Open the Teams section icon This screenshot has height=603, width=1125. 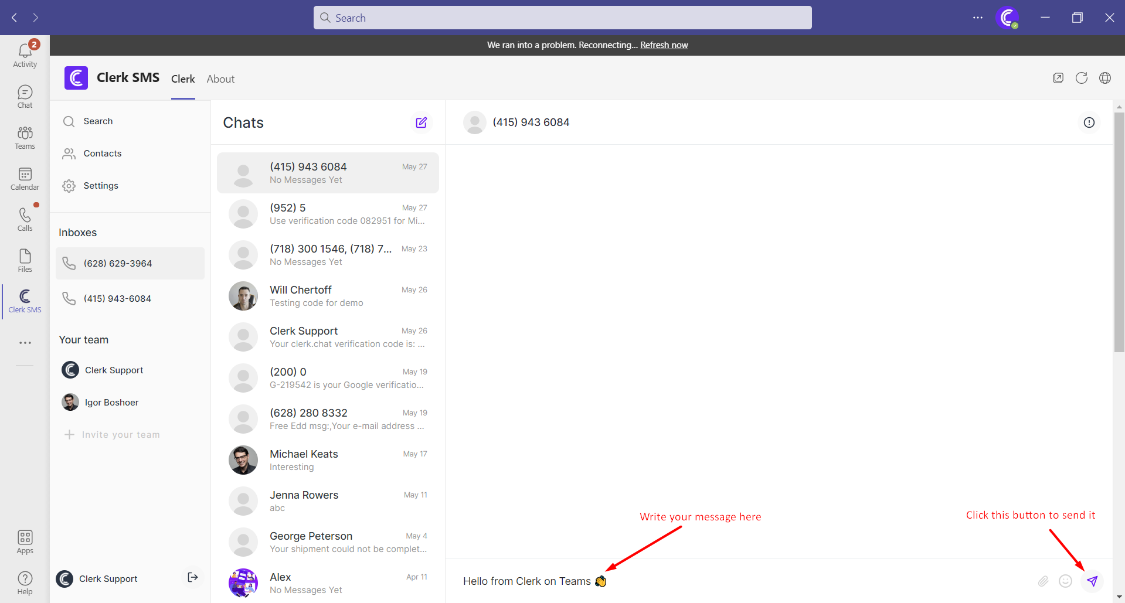pos(25,138)
